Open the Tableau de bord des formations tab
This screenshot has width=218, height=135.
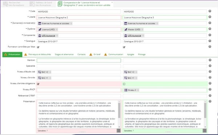pyautogui.click(x=41, y=4)
